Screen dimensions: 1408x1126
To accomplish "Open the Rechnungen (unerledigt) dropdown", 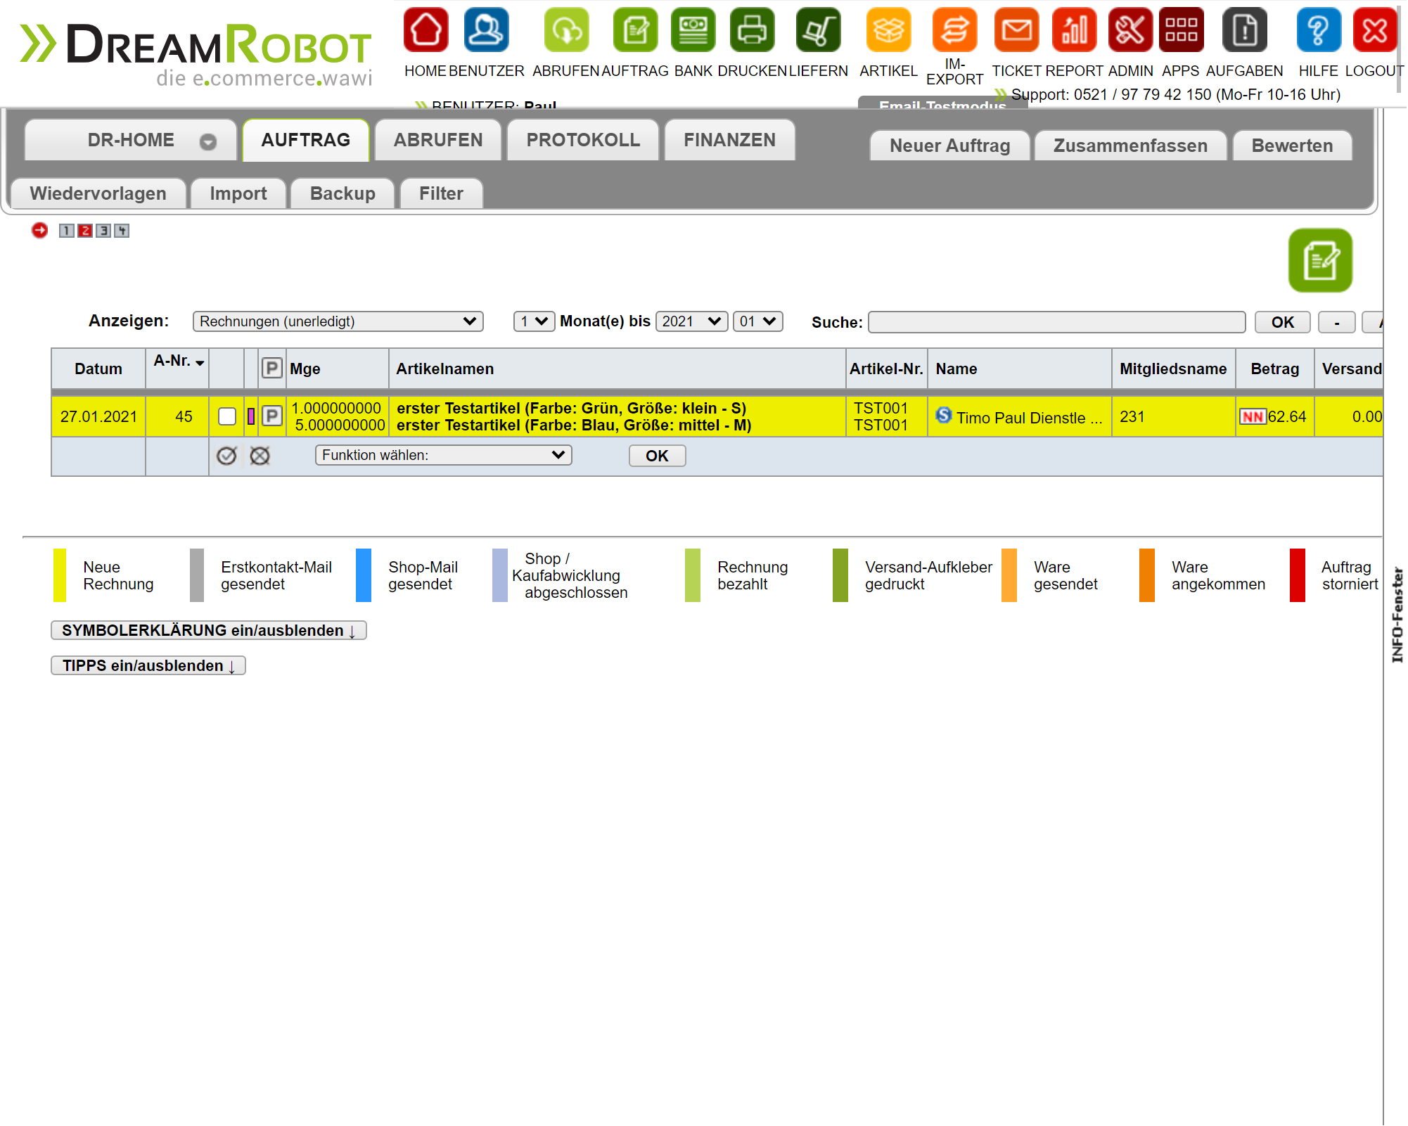I will pyautogui.click(x=338, y=321).
